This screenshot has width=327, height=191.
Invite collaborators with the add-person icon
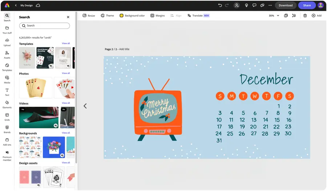(237, 5)
